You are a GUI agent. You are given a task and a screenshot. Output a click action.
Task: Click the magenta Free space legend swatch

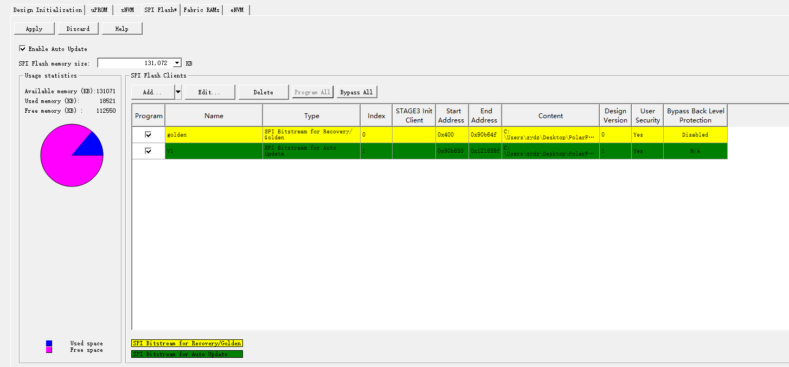49,350
